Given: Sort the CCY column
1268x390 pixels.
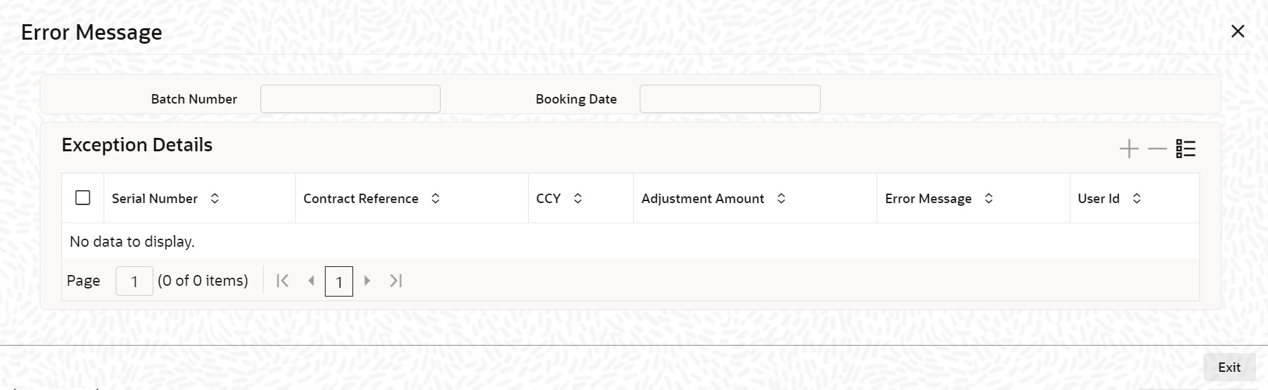Looking at the screenshot, I should click(x=577, y=198).
